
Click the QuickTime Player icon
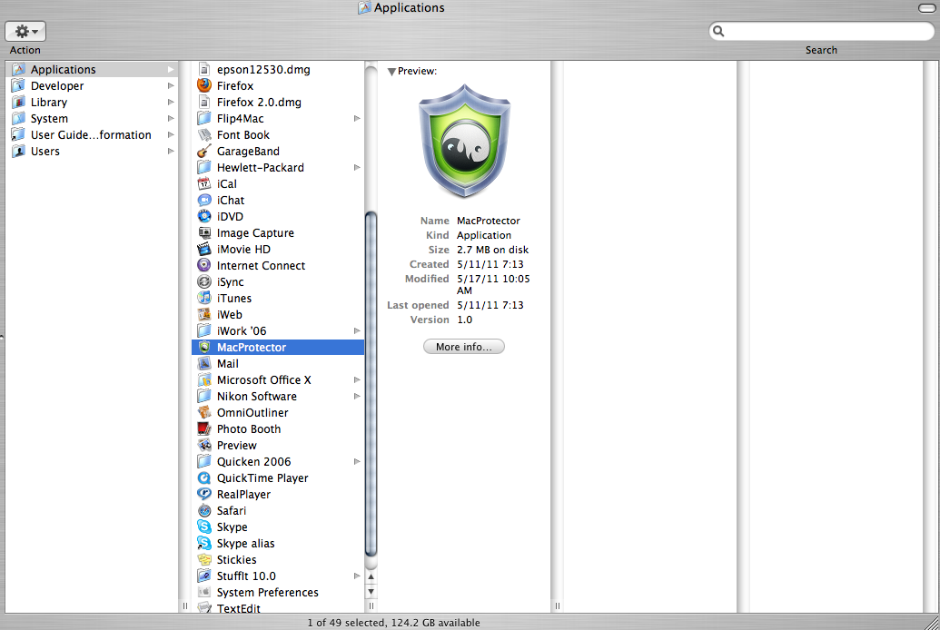[x=204, y=477]
